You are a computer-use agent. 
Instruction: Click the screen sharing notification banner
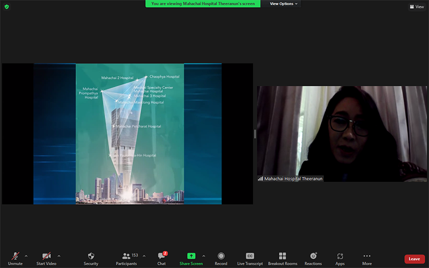click(x=203, y=4)
